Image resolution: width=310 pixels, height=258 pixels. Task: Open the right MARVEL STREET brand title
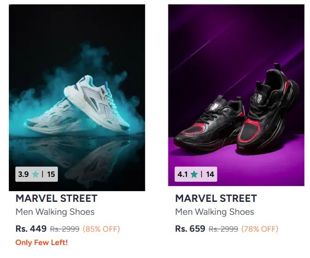pos(216,198)
